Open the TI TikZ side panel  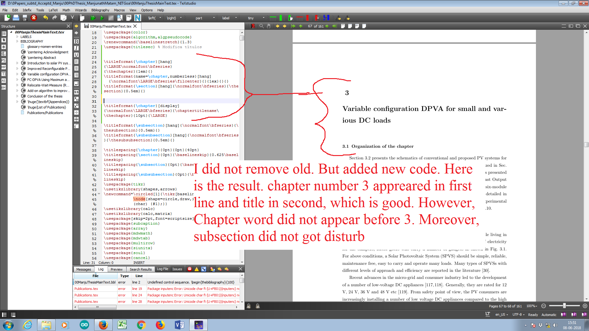(4, 74)
